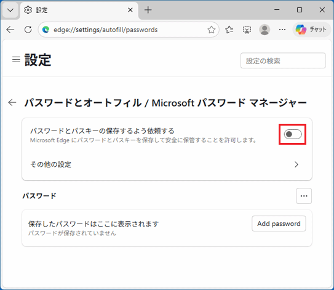Close the 設定 tab

point(130,10)
